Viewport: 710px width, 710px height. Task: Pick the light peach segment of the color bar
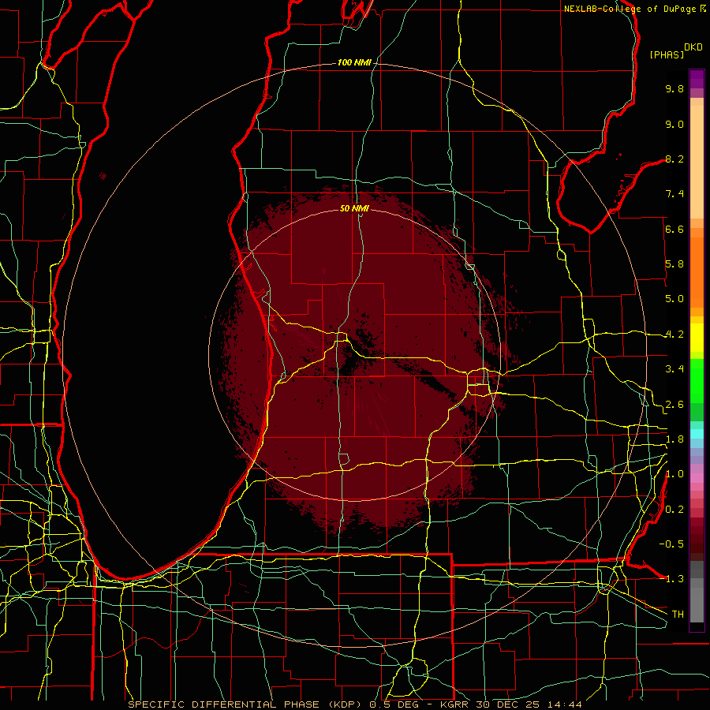coord(697,162)
